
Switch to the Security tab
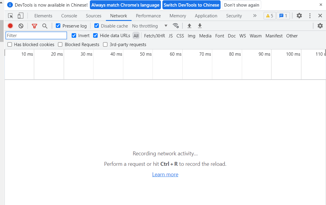click(x=234, y=16)
